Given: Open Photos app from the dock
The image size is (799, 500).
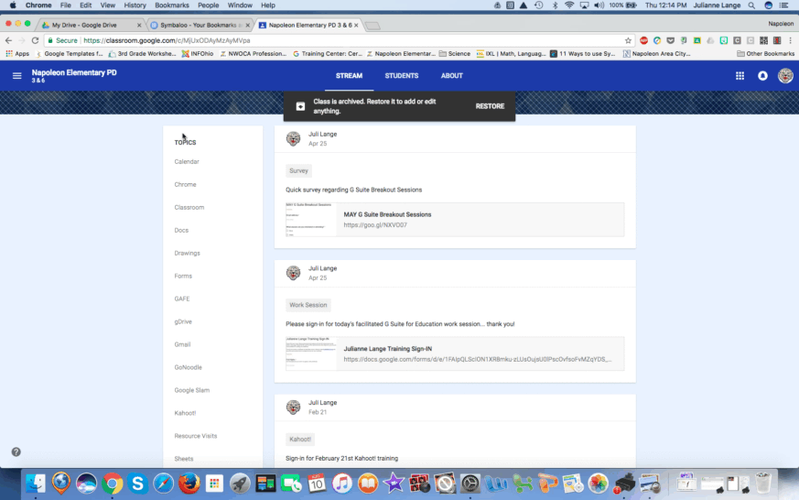Looking at the screenshot, I should 599,484.
